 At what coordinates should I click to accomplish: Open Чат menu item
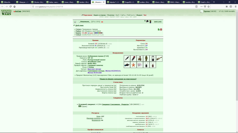coord(145,15)
